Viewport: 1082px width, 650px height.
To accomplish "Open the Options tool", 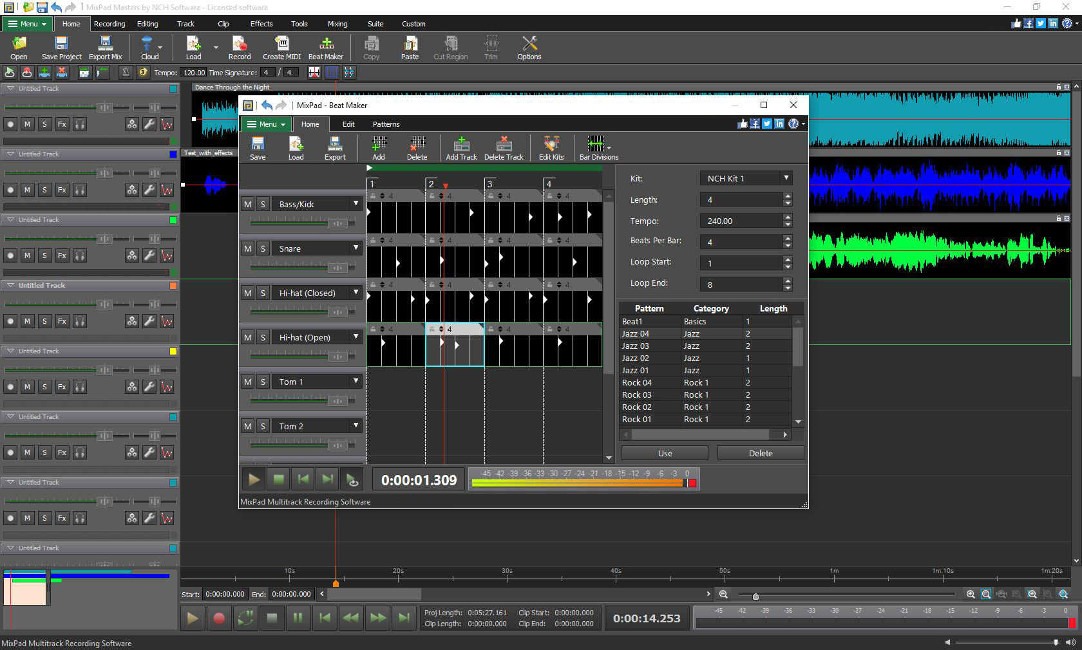I will pyautogui.click(x=528, y=47).
